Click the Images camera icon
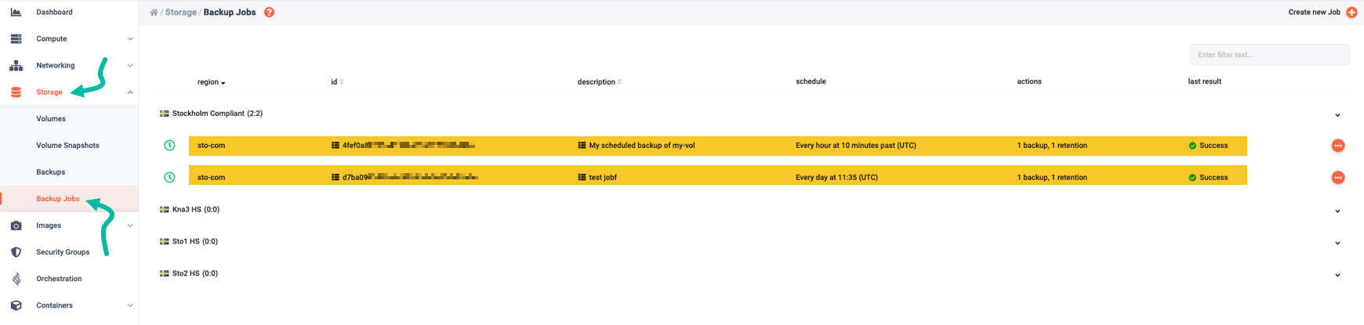Image resolution: width=1364 pixels, height=325 pixels. (x=16, y=226)
